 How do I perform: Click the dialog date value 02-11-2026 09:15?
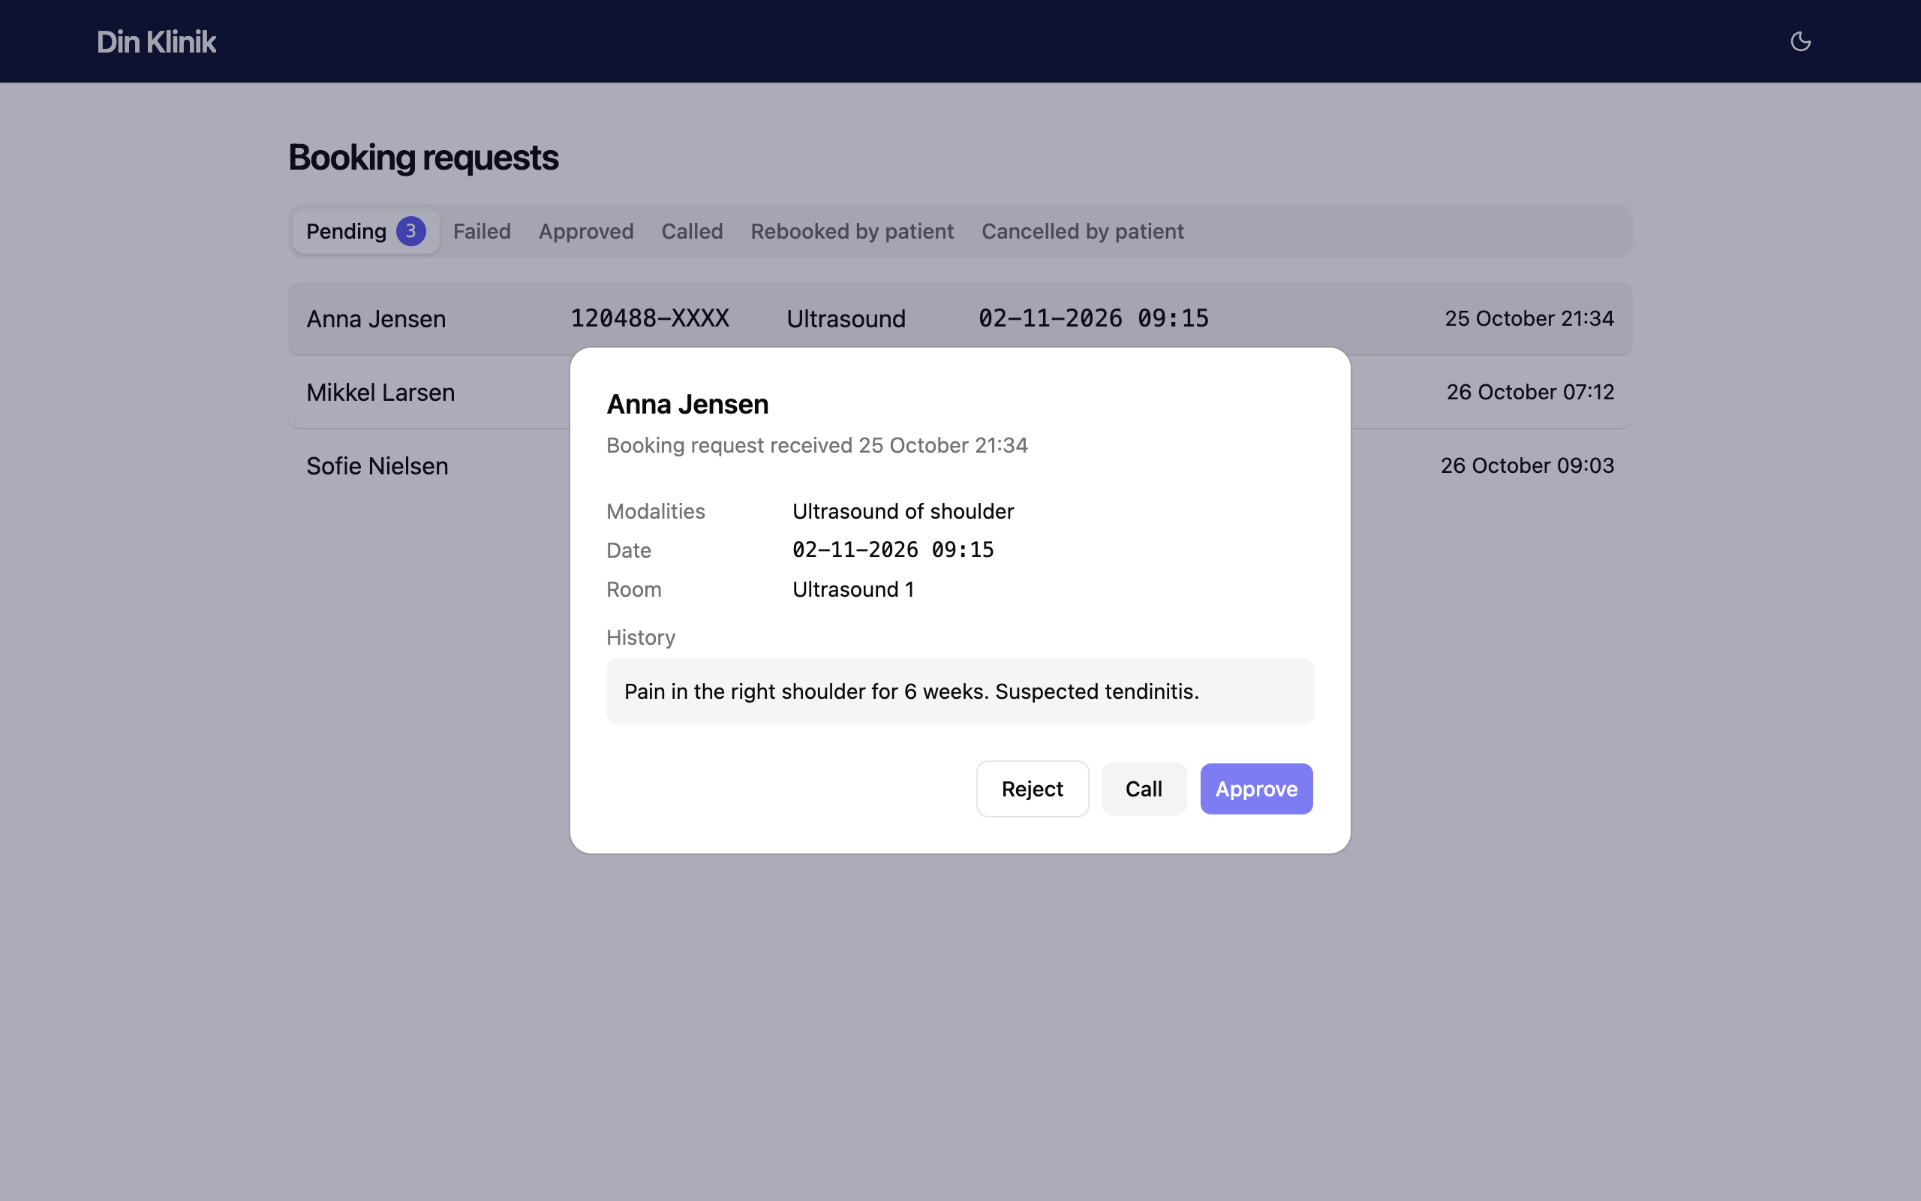coord(893,549)
